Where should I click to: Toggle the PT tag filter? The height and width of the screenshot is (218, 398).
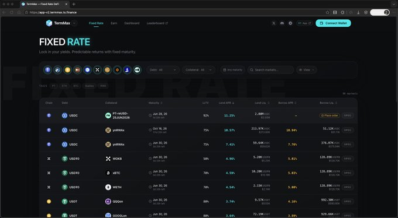54,86
